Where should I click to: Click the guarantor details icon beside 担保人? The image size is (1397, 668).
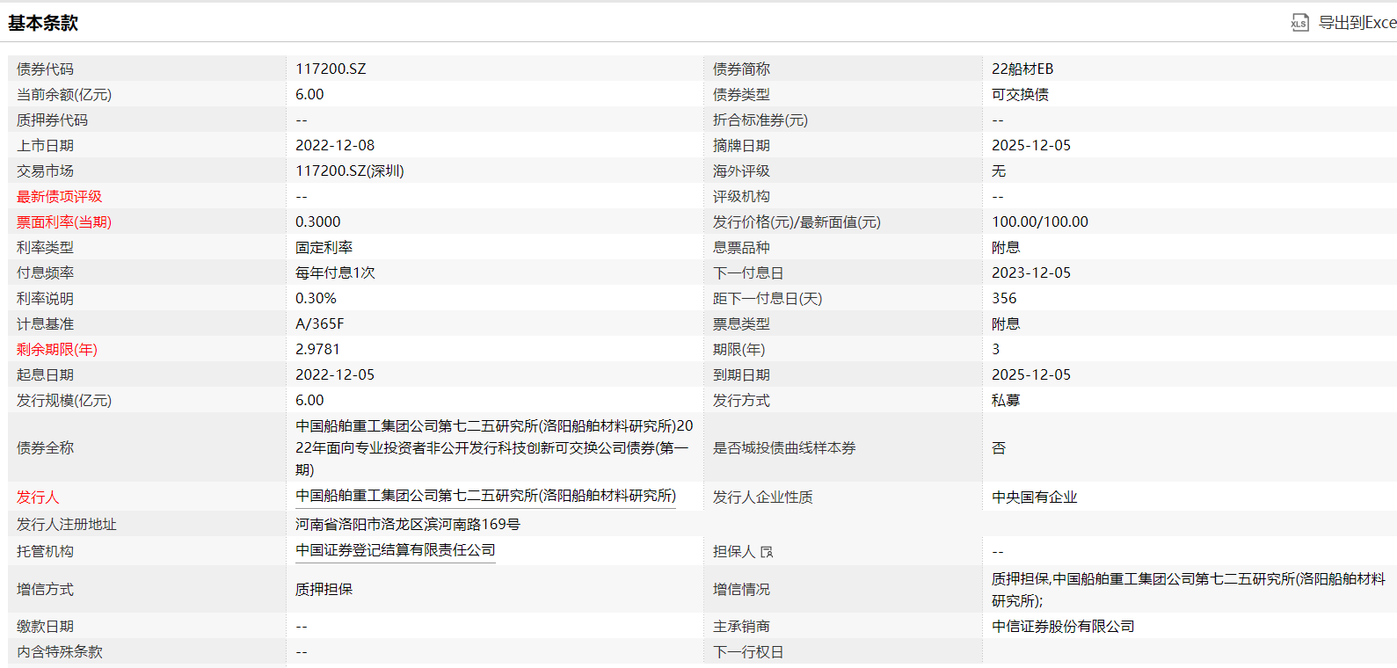[767, 552]
